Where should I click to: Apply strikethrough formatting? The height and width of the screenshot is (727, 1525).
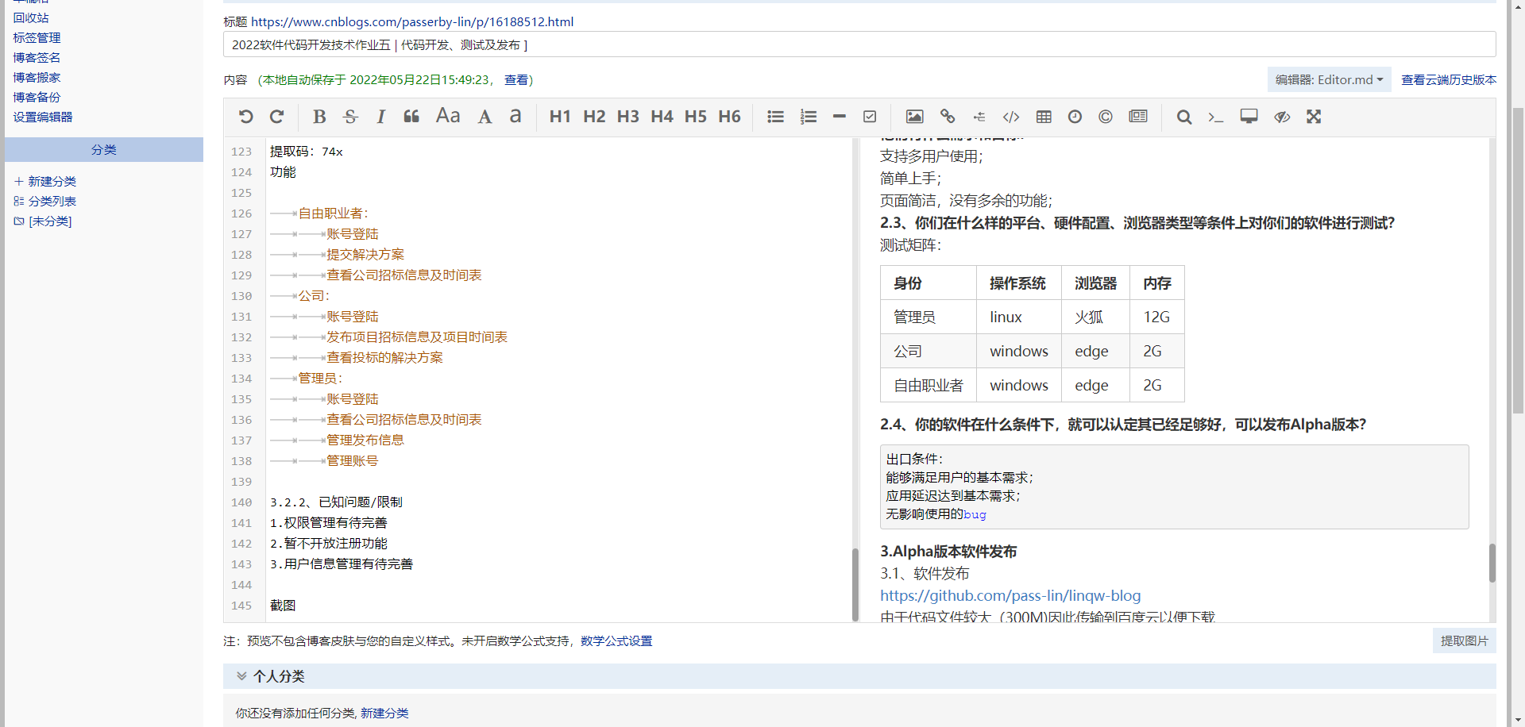coord(350,117)
